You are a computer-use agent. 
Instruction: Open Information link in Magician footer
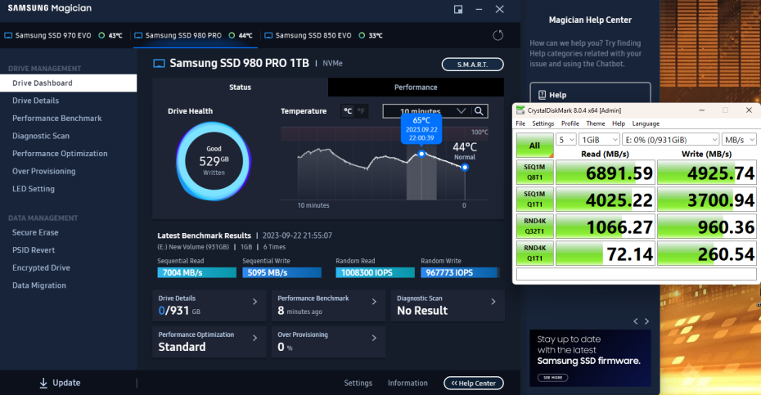click(x=408, y=384)
